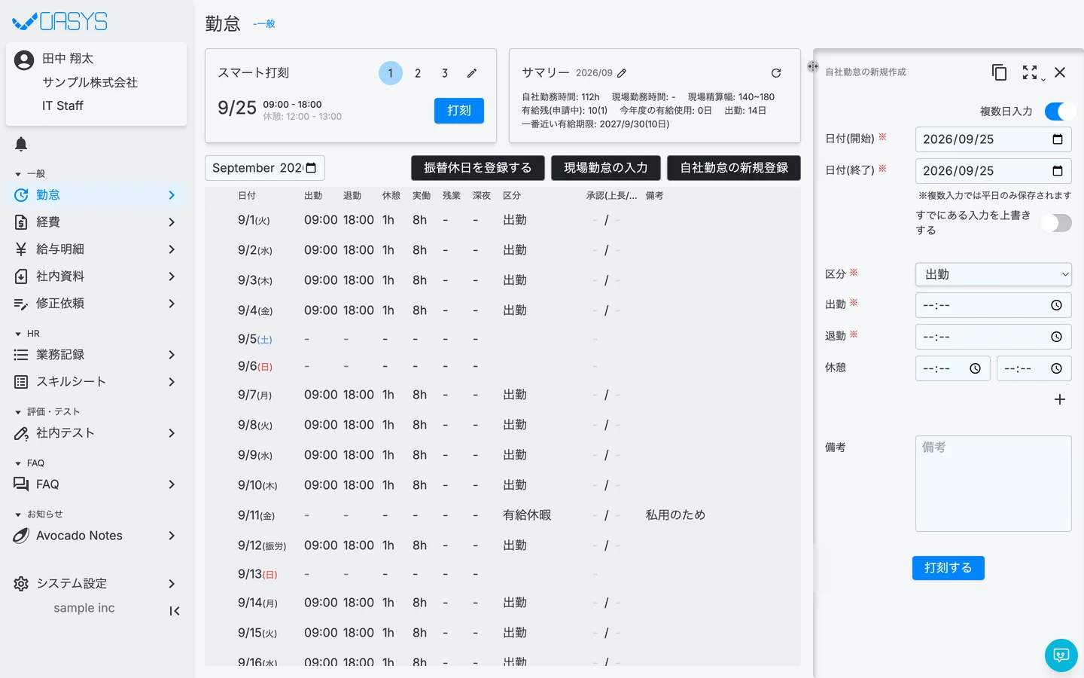Click 現場勤怠の入力 button
The width and height of the screenshot is (1084, 678).
606,168
